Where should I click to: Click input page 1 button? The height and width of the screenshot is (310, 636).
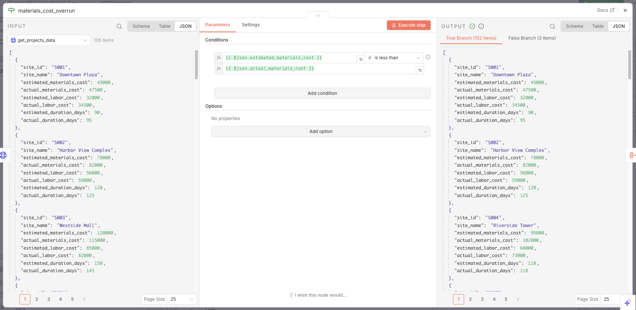pyautogui.click(x=25, y=299)
